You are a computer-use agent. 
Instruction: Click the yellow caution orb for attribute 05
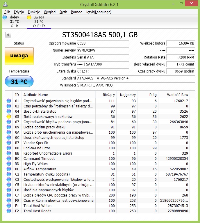pos(9,116)
